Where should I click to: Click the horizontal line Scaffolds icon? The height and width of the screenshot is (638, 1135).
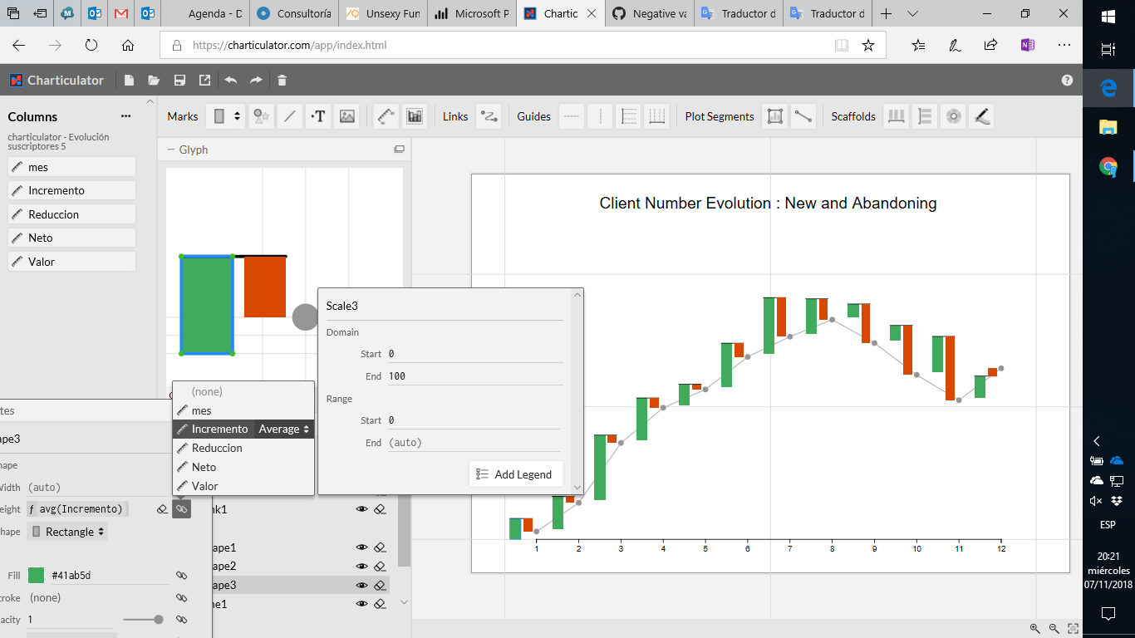point(924,115)
